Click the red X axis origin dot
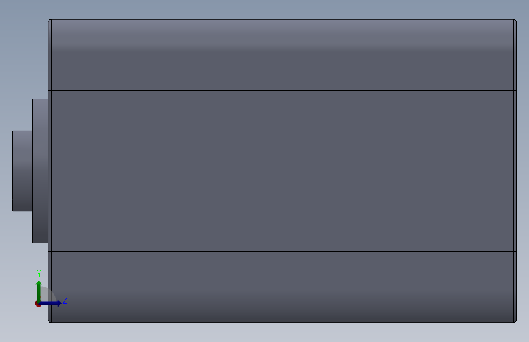Viewport: 529px width, 342px height. [38, 304]
